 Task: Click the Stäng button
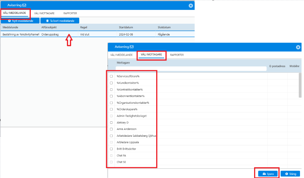tap(290, 174)
